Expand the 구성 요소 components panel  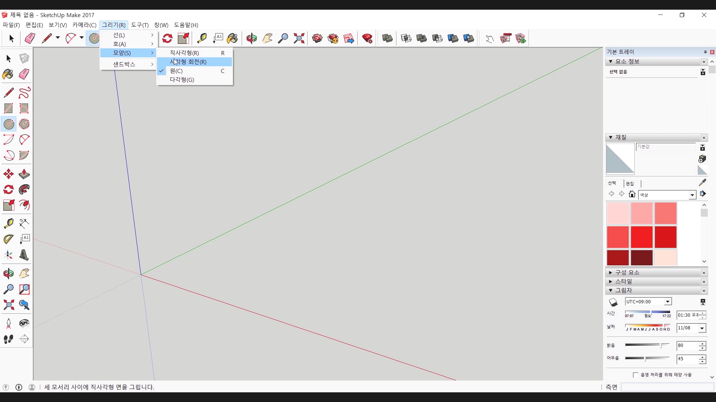tap(627, 272)
